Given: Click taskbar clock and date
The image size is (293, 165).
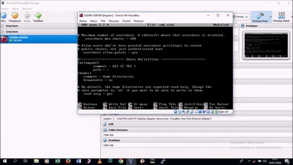Looking at the screenshot, I should click(x=275, y=161).
